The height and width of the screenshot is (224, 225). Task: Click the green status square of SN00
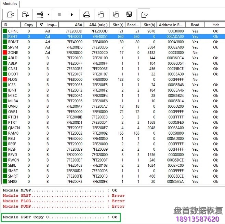(5, 181)
